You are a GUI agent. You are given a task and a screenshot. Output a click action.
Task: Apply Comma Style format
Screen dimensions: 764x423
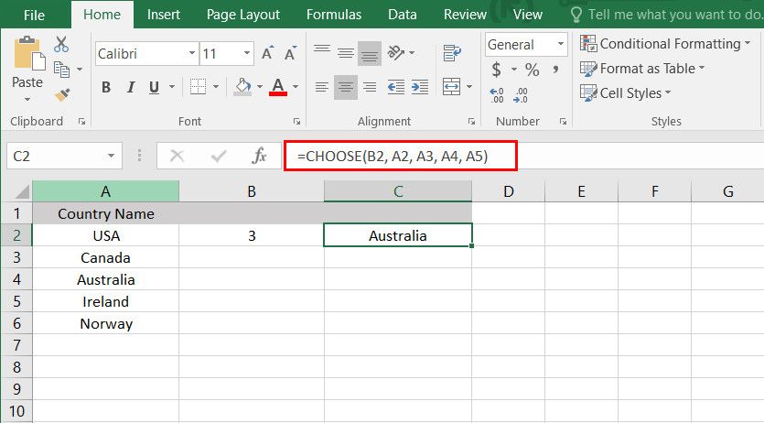point(555,70)
